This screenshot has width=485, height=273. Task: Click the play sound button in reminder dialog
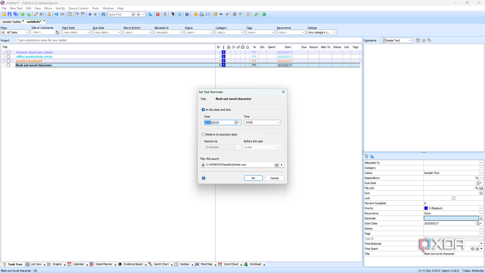point(282,165)
